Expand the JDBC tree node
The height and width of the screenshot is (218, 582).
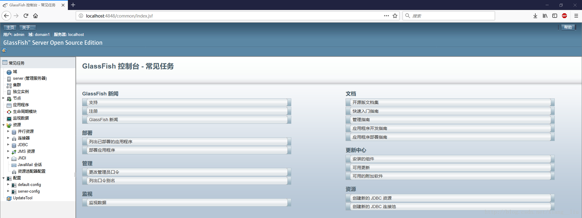coord(8,145)
